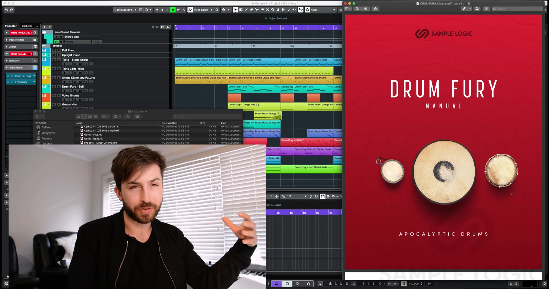Screen dimensions: 549x289
Task: Solo the Voice Shouts track
Action: pyautogui.click(x=59, y=95)
